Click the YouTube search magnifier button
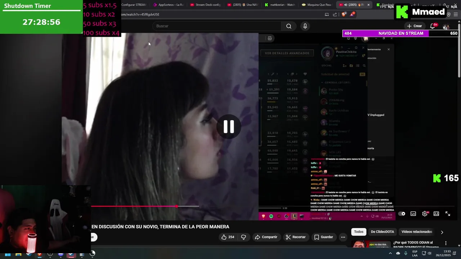The height and width of the screenshot is (259, 461). tap(289, 26)
